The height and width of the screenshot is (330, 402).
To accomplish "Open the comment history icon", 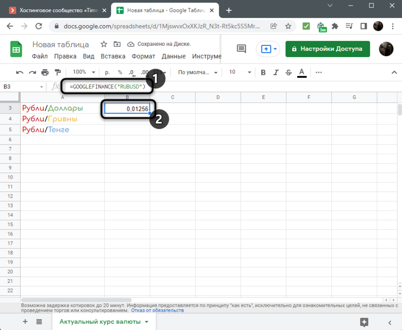I will coord(241,49).
